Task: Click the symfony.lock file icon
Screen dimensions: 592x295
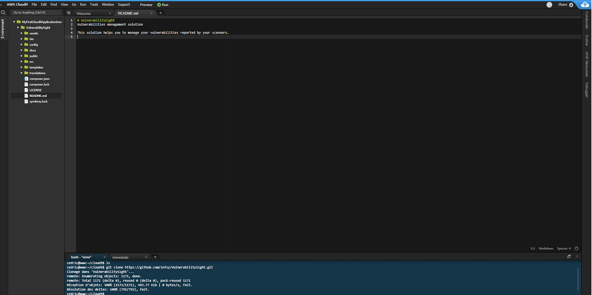Action: click(x=26, y=102)
